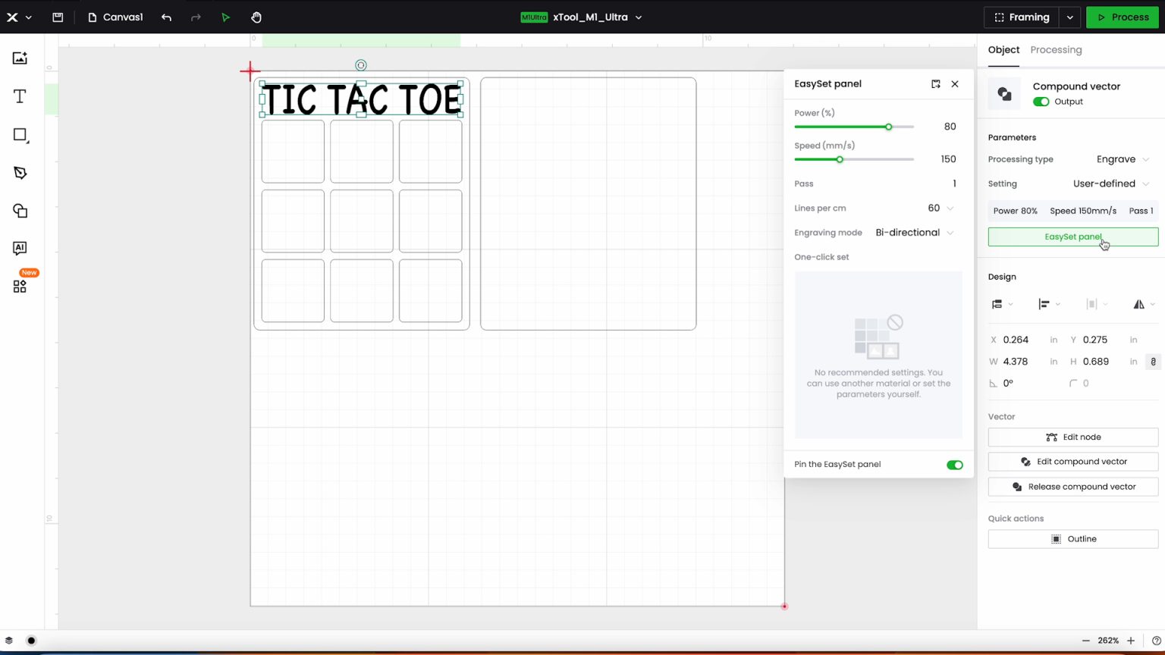The image size is (1165, 655).
Task: Select the Rectangle shape tool
Action: point(20,135)
